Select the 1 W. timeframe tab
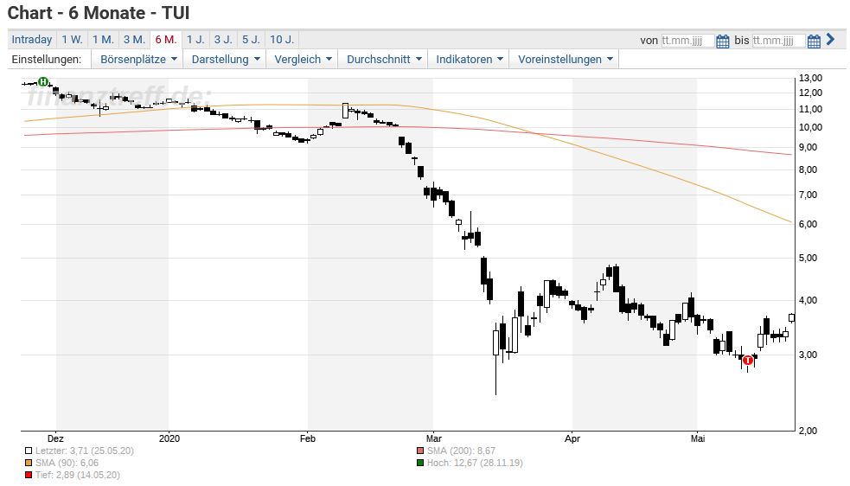This screenshot has width=850, height=486. coord(72,40)
